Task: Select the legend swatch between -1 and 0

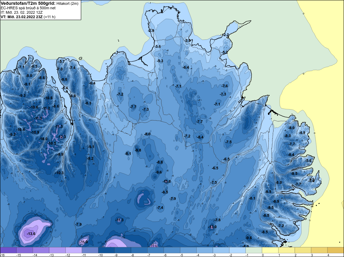Action: pyautogui.click(x=254, y=250)
